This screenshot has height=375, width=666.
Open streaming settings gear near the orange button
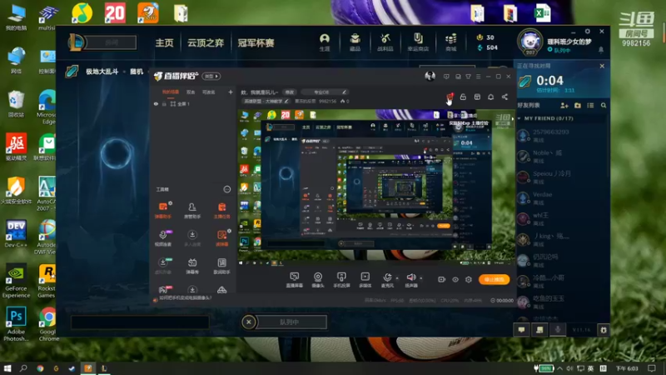(x=469, y=279)
